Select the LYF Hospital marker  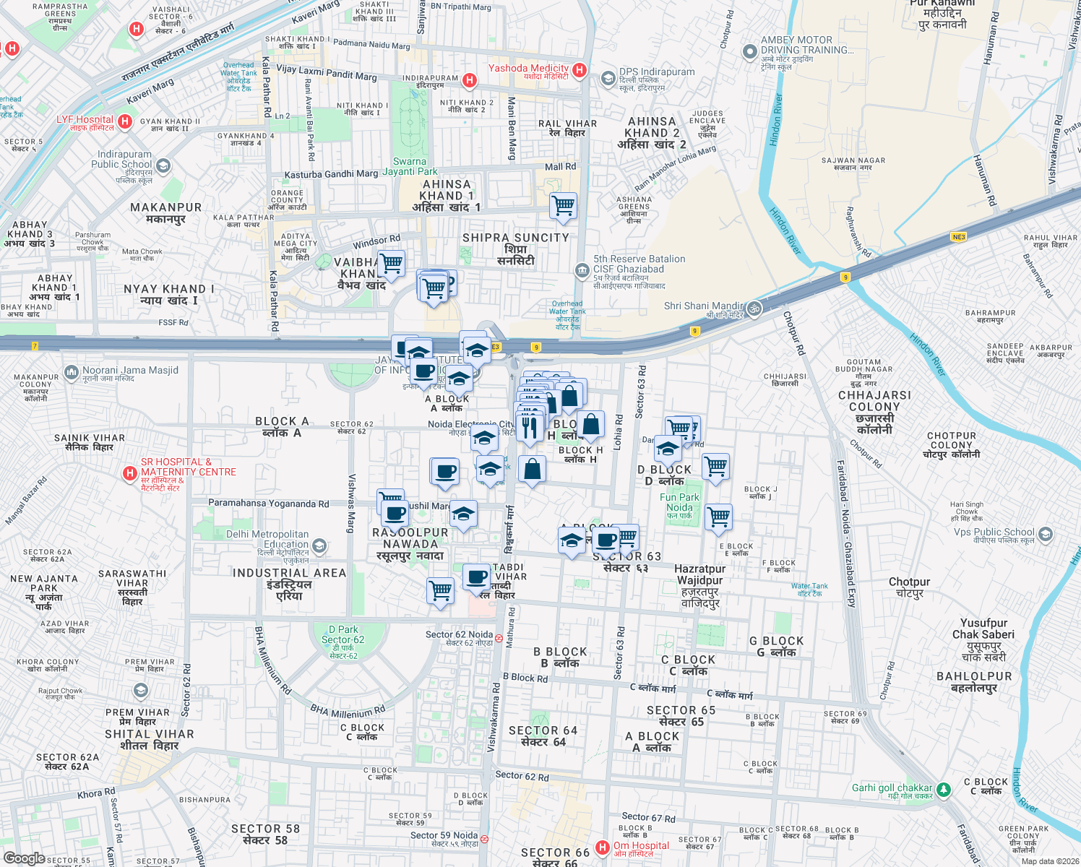pyautogui.click(x=125, y=120)
